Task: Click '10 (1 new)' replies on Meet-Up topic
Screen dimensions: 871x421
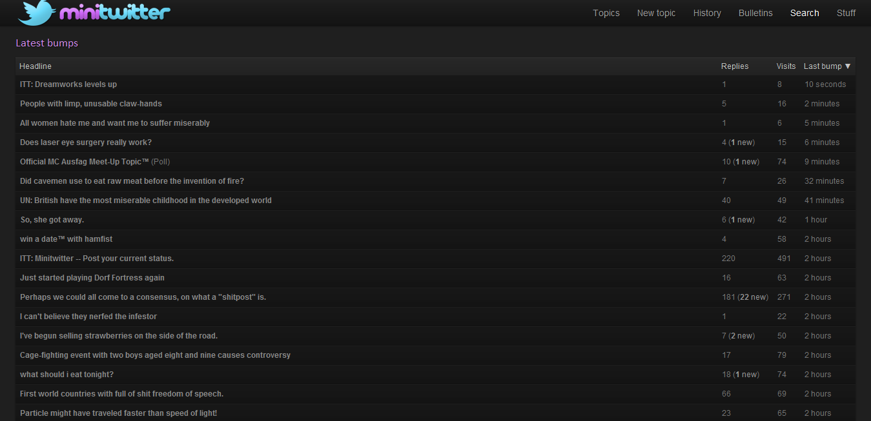Action: 740,162
